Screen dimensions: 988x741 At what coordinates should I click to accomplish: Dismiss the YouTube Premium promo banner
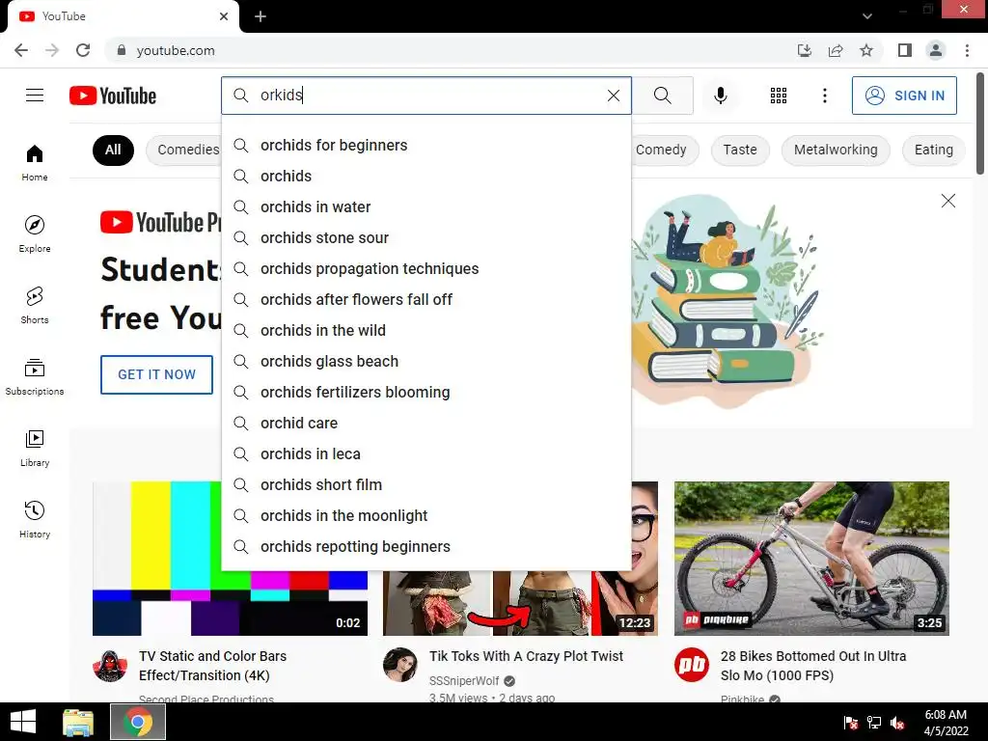pyautogui.click(x=947, y=201)
